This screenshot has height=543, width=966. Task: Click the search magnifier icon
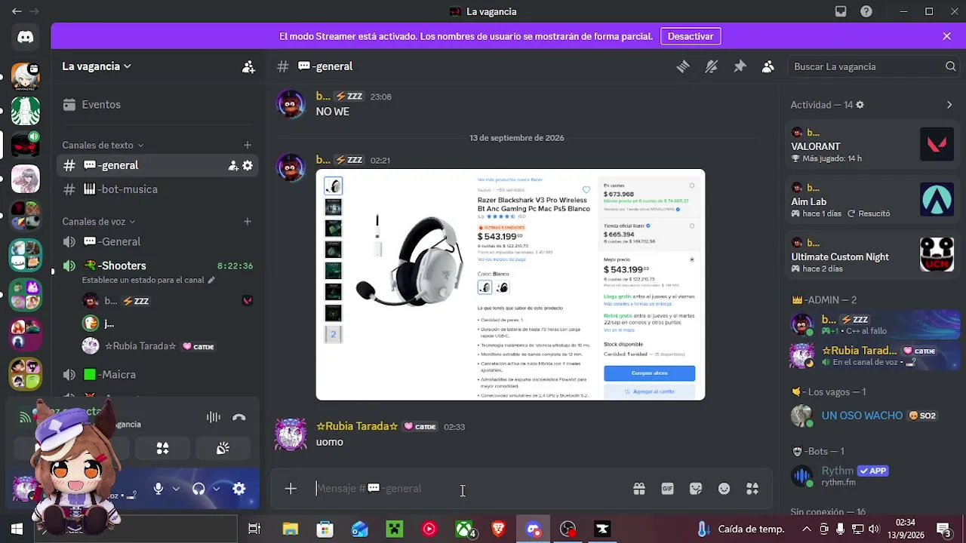(x=950, y=66)
